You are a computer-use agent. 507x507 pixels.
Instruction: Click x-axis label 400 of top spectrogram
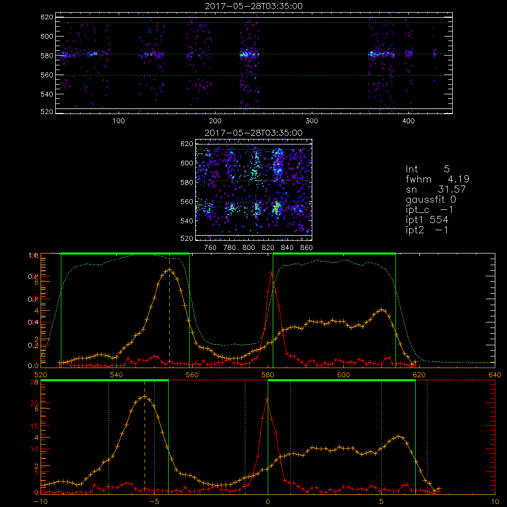click(408, 121)
